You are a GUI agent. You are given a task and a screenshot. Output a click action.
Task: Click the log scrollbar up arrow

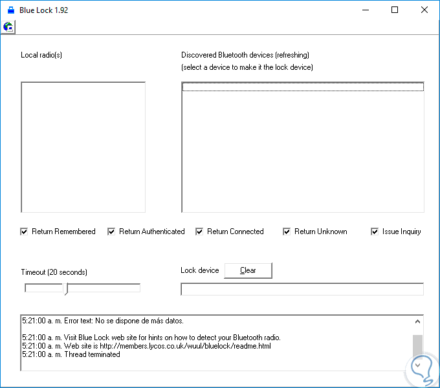coord(417,321)
